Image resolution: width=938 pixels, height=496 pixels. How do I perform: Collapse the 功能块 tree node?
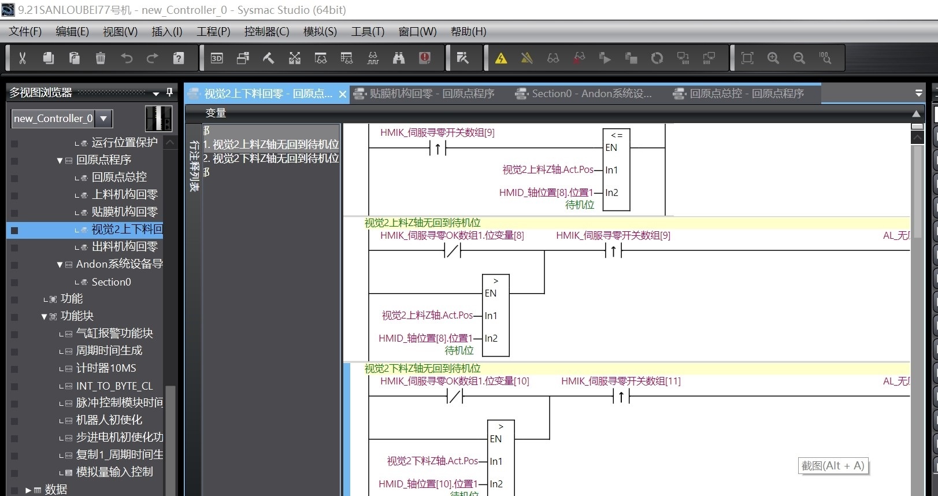tap(44, 316)
